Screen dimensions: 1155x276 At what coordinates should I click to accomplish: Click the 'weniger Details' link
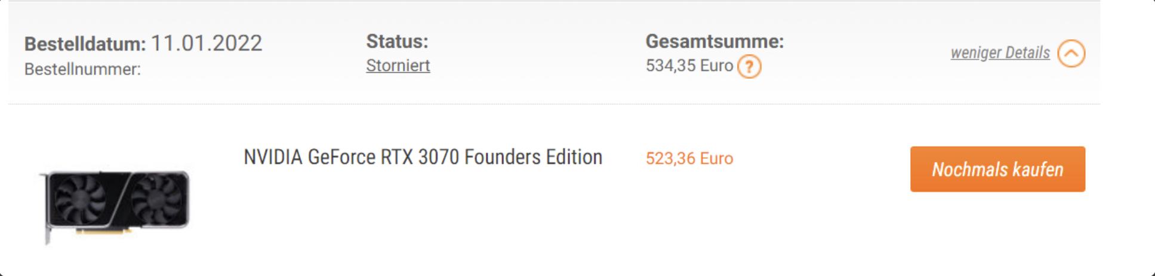tap(1000, 52)
